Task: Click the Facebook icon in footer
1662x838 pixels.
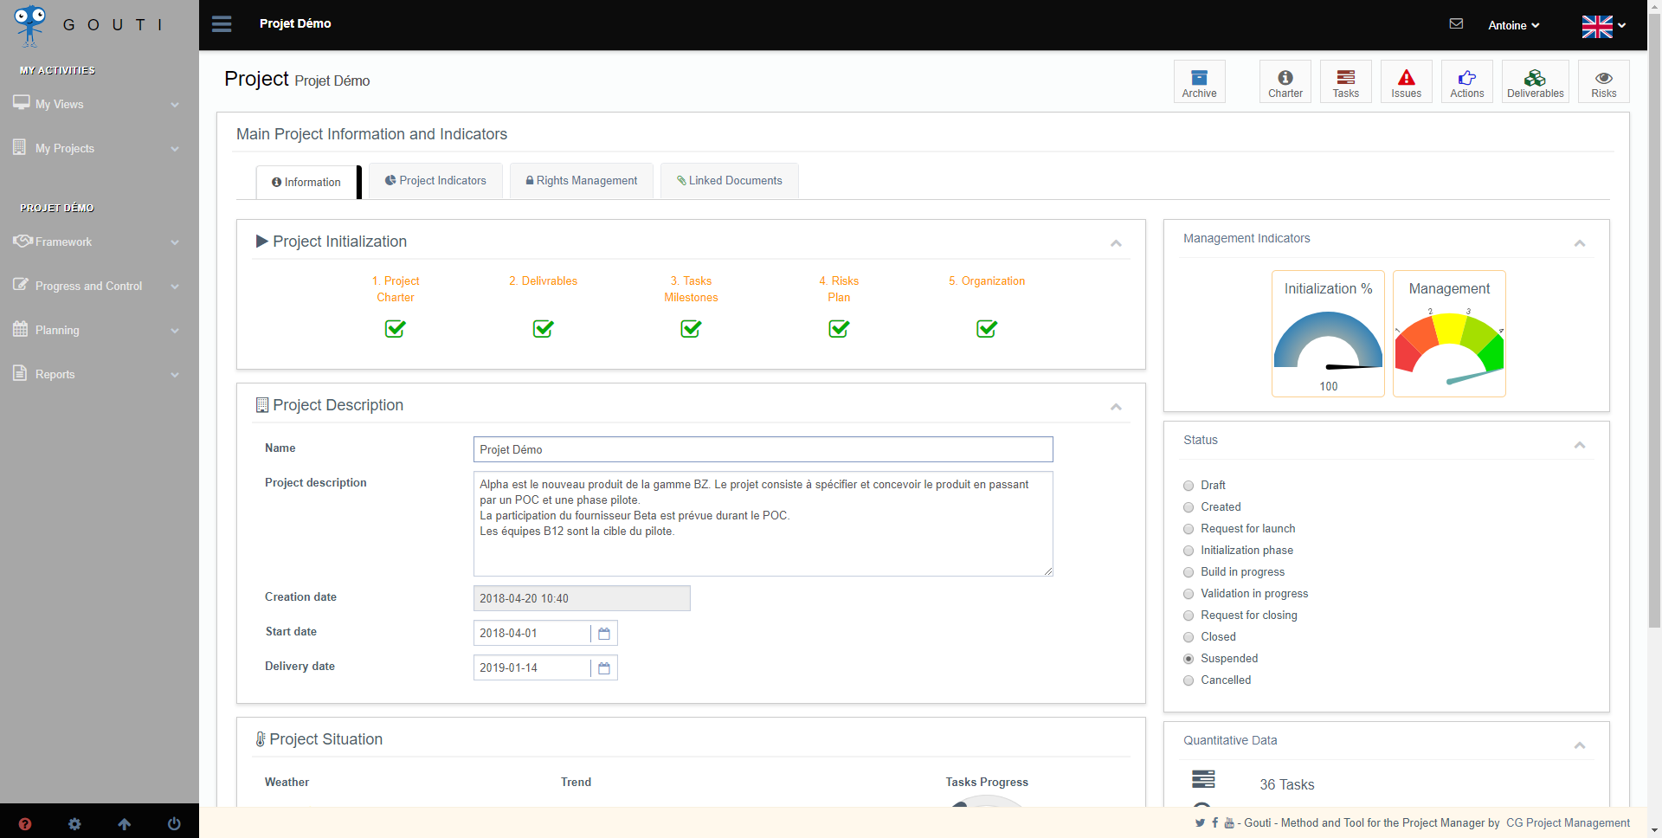Action: [1215, 823]
